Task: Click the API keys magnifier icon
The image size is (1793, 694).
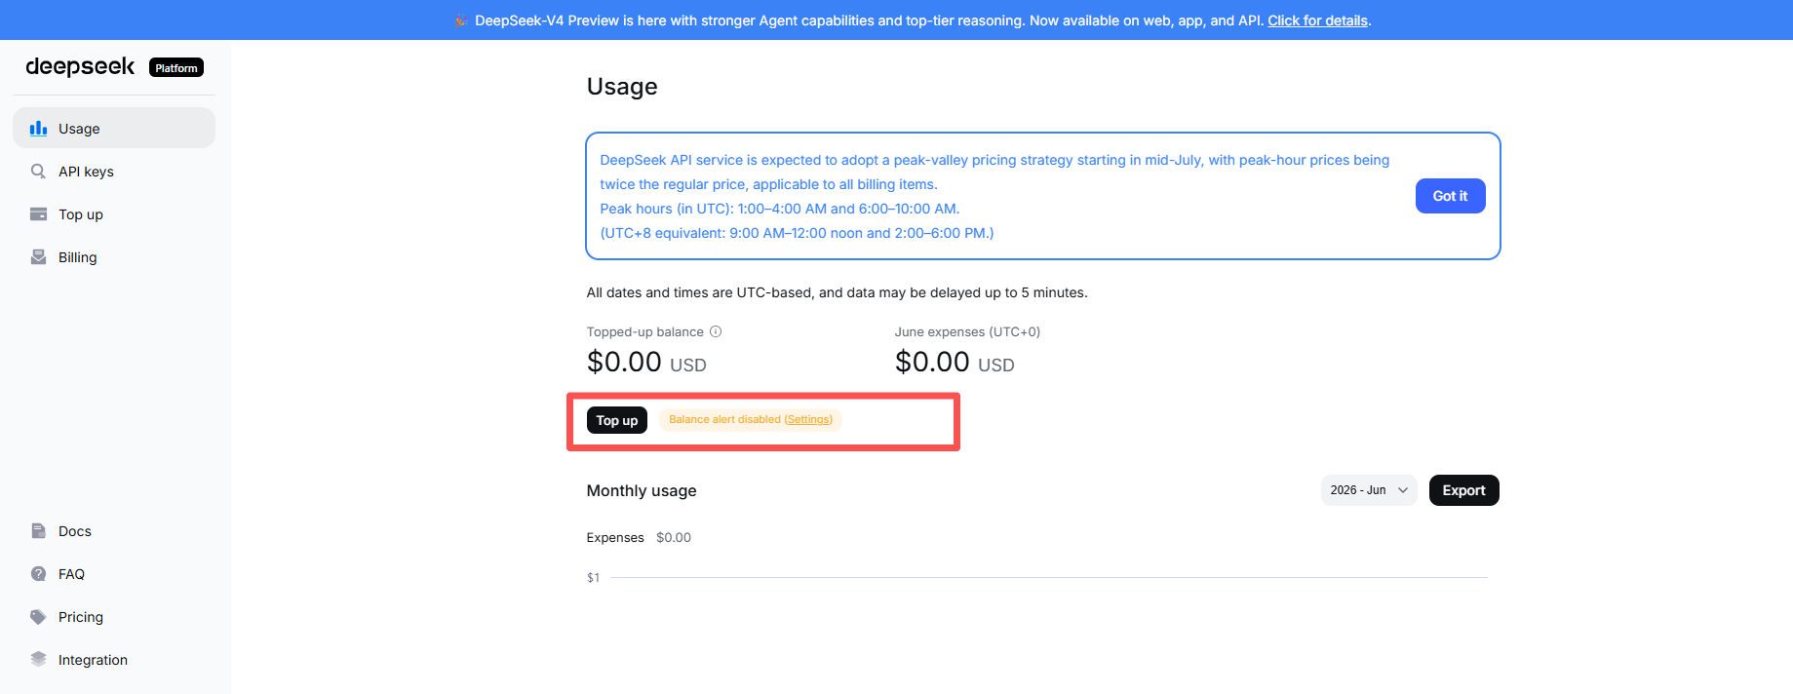Action: tap(39, 172)
